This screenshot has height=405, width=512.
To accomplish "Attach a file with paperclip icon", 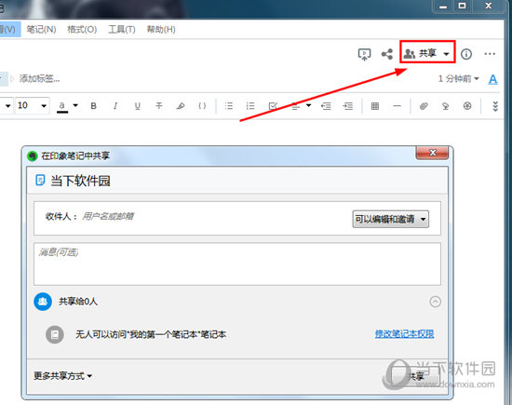I will [x=424, y=106].
